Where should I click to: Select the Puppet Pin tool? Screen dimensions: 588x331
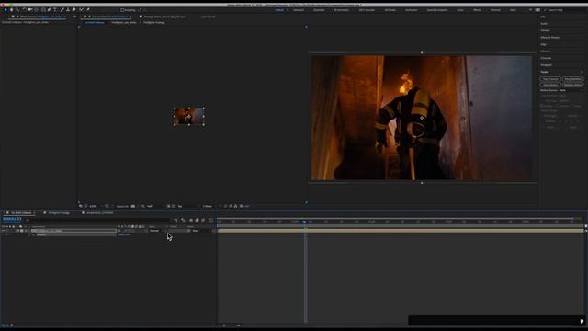(88, 10)
